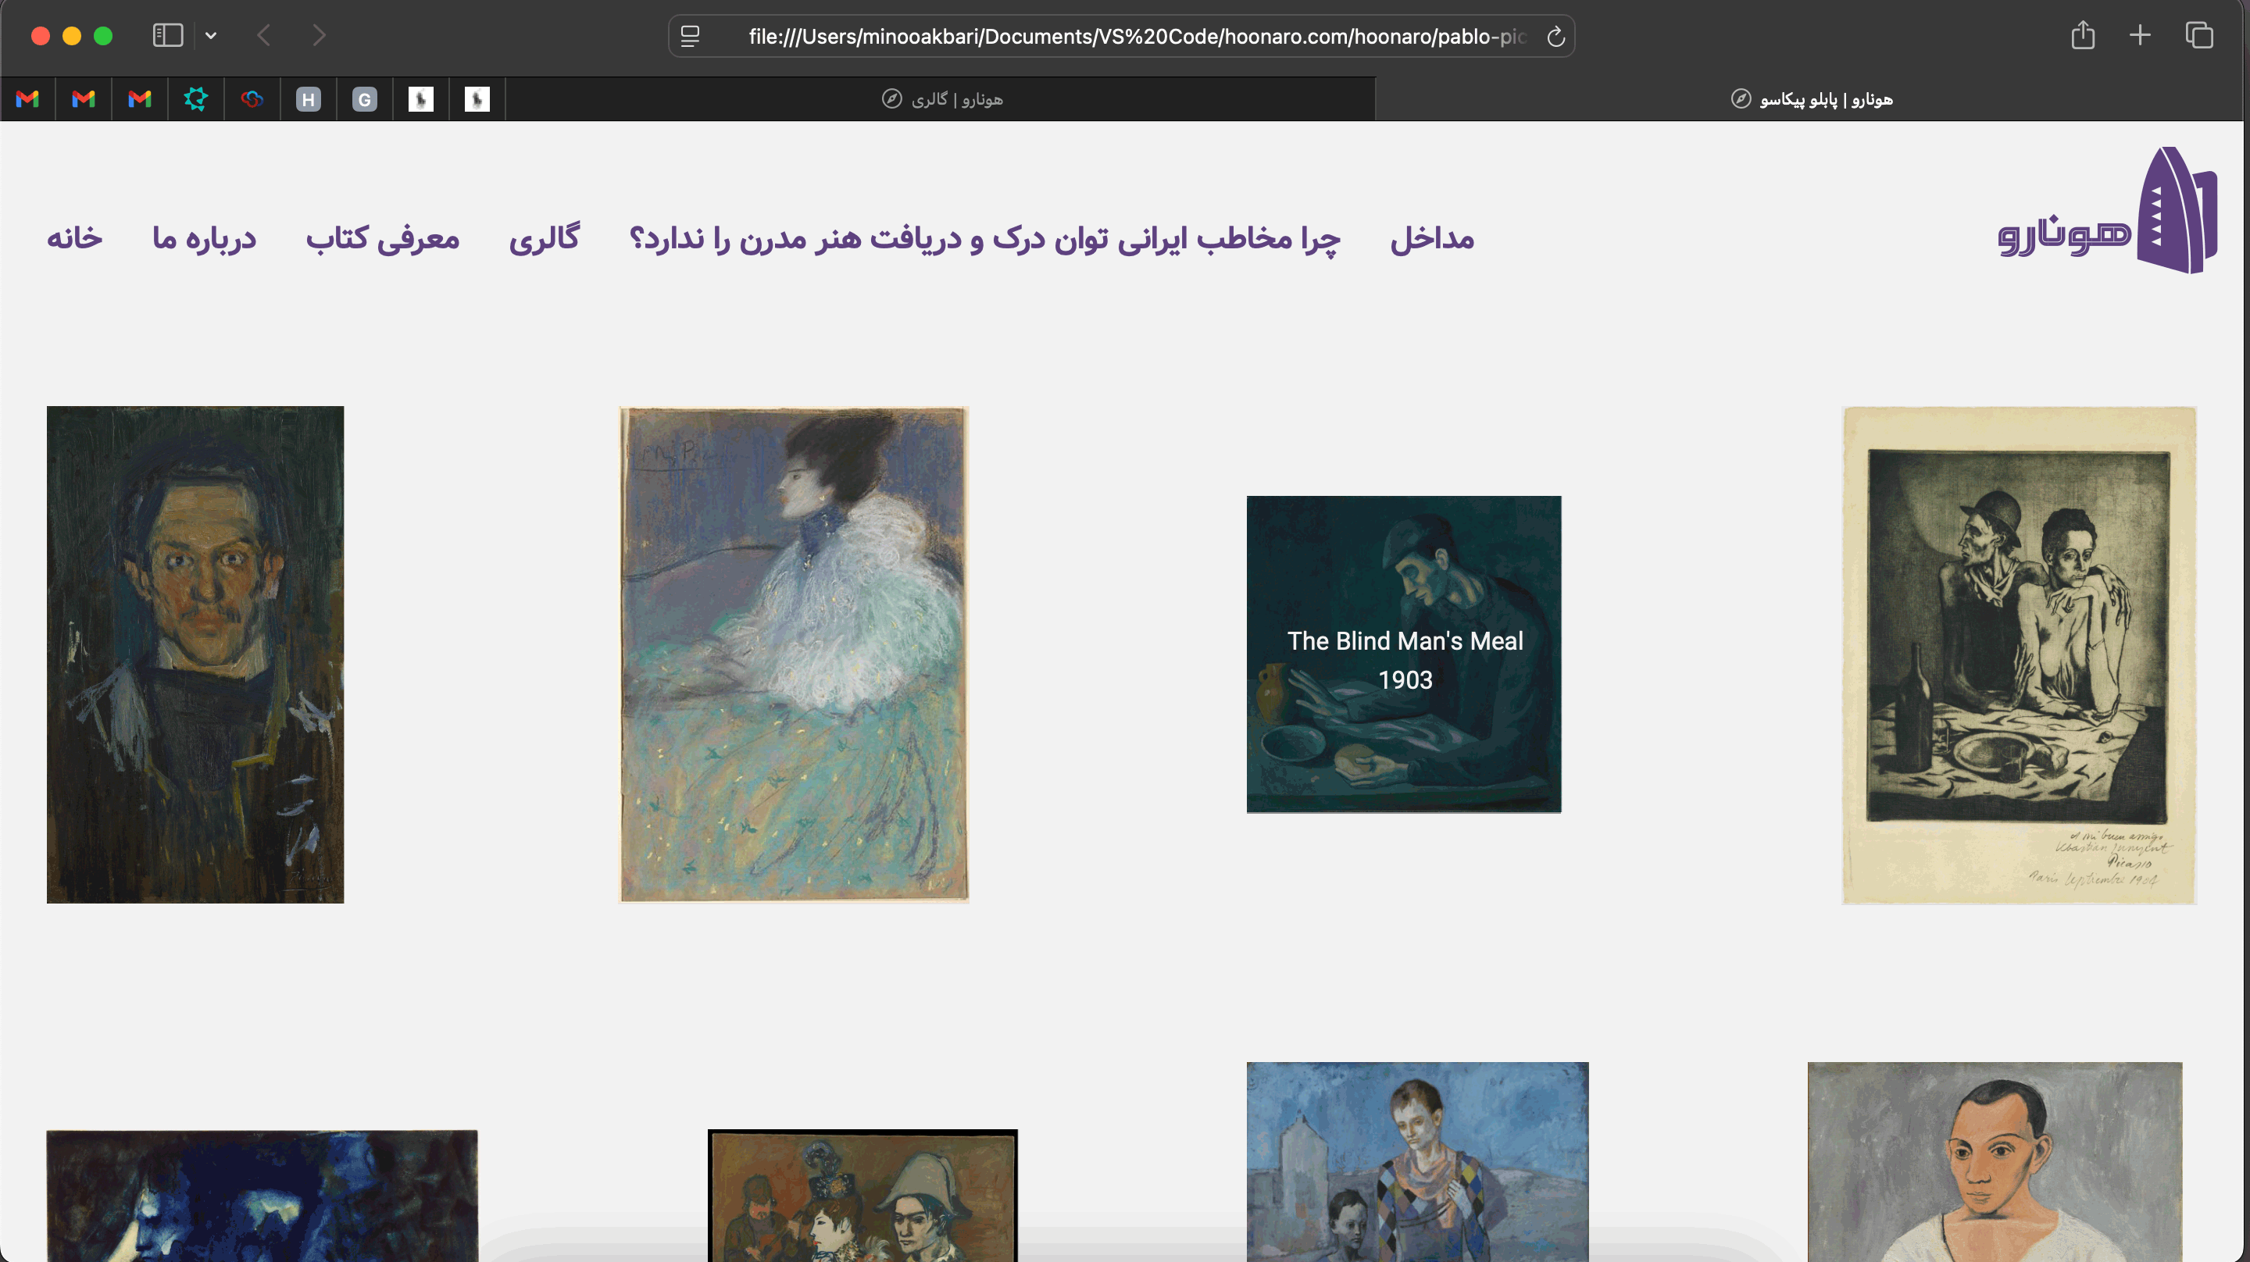Select the هونارو | پابلو پیکاسو tab
This screenshot has width=2250, height=1262.
[1811, 98]
